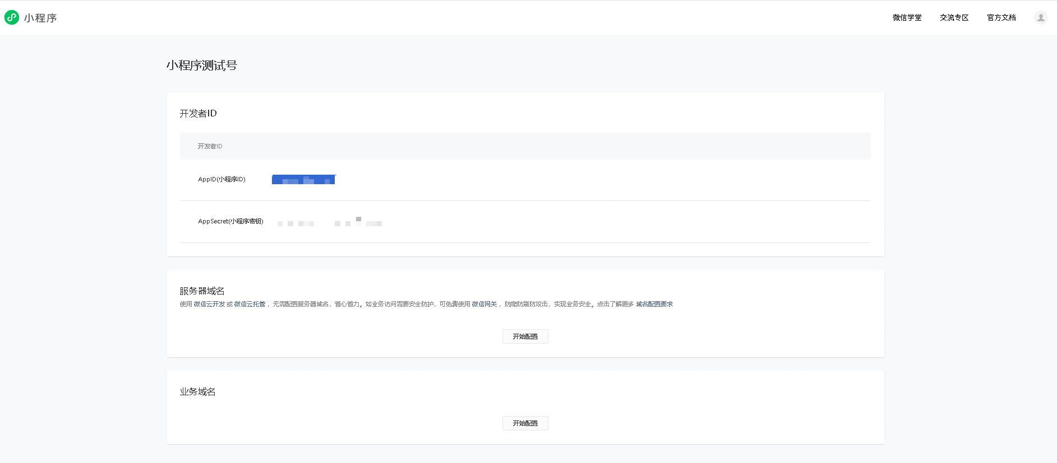Follow the 微信云开发 link
Image resolution: width=1057 pixels, height=463 pixels.
[209, 304]
